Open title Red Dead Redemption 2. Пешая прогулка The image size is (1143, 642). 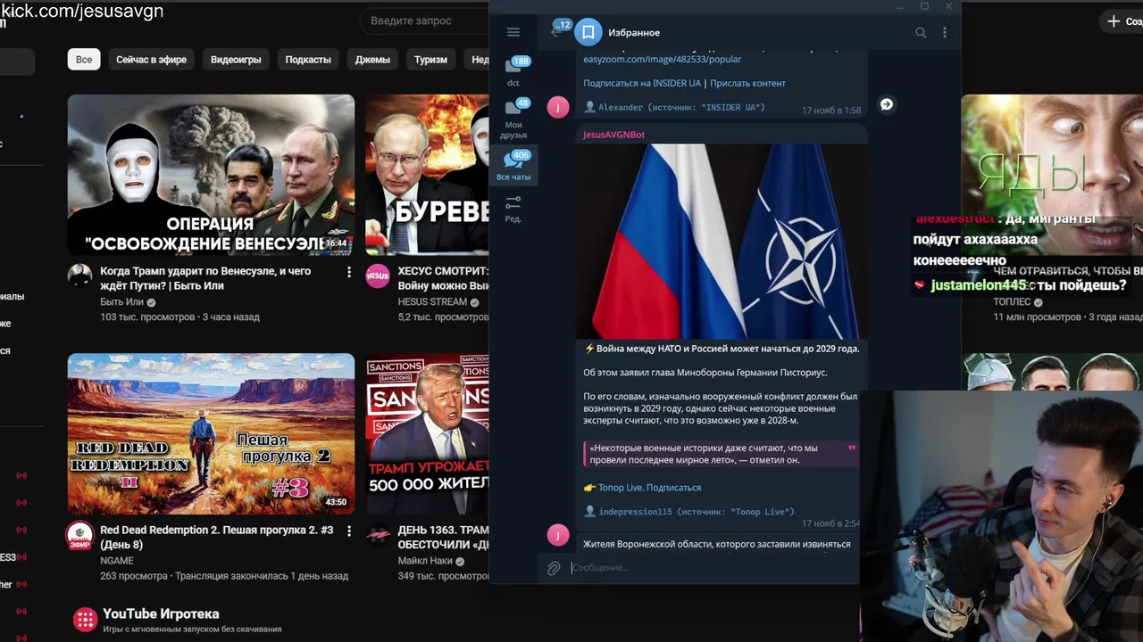(x=217, y=538)
